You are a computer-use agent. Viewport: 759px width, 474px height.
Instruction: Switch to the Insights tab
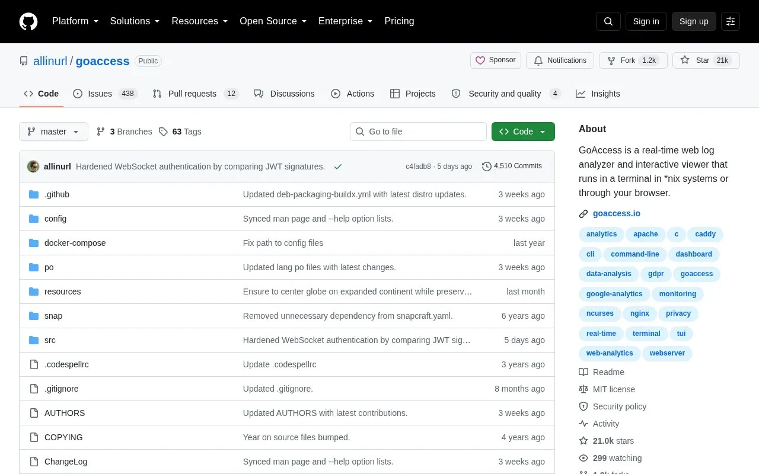pyautogui.click(x=598, y=94)
